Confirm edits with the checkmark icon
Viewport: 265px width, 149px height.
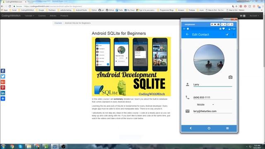coord(227,34)
